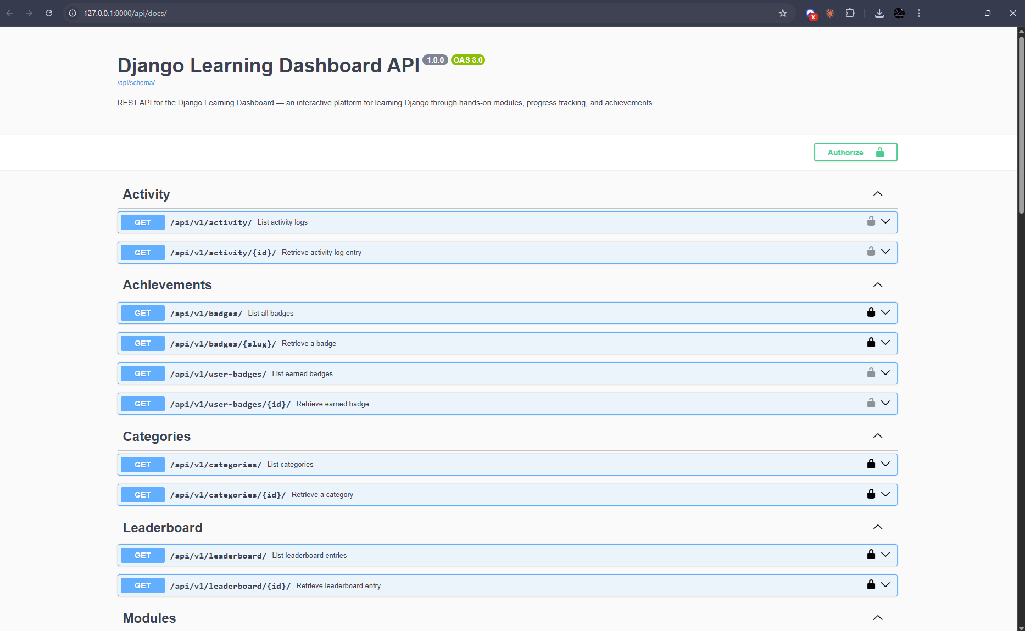The image size is (1025, 631).
Task: Click the /api/v1/categories/{id}/ path
Action: click(x=228, y=495)
